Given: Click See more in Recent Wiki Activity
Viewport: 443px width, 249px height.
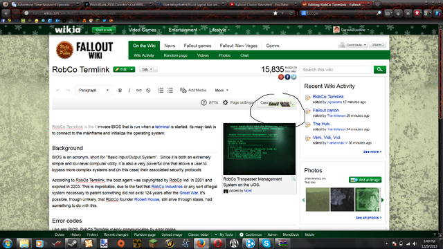Looking at the screenshot, I should 372,152.
